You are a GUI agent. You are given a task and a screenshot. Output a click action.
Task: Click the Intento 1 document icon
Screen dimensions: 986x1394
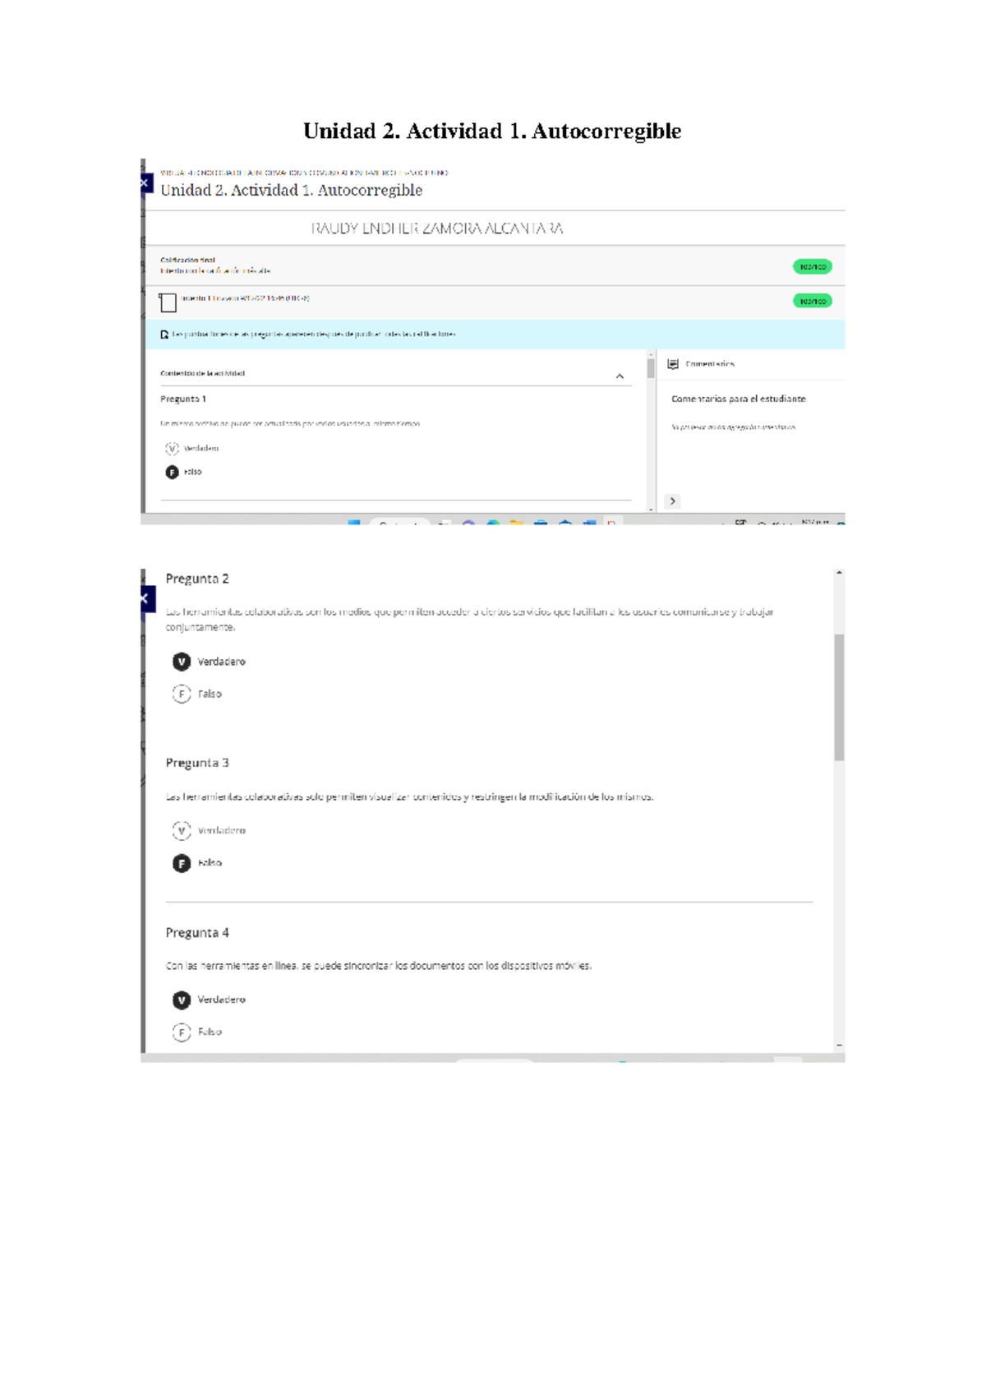click(x=168, y=302)
